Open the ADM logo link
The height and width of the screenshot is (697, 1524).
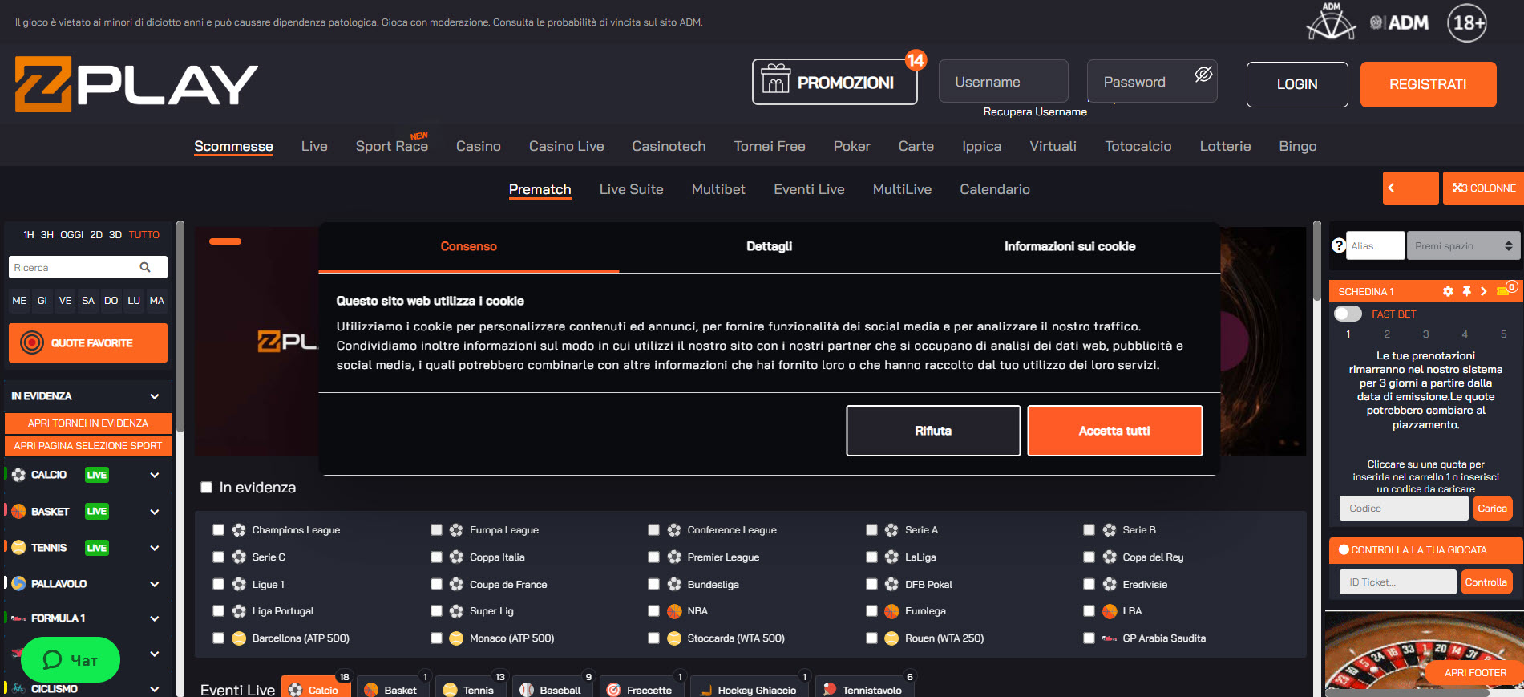[x=1399, y=22]
